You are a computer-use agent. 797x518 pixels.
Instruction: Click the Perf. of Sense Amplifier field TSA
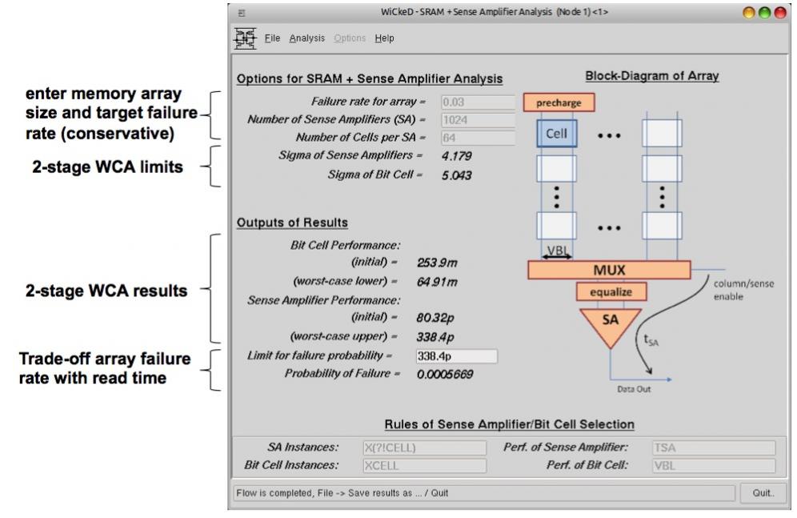714,448
